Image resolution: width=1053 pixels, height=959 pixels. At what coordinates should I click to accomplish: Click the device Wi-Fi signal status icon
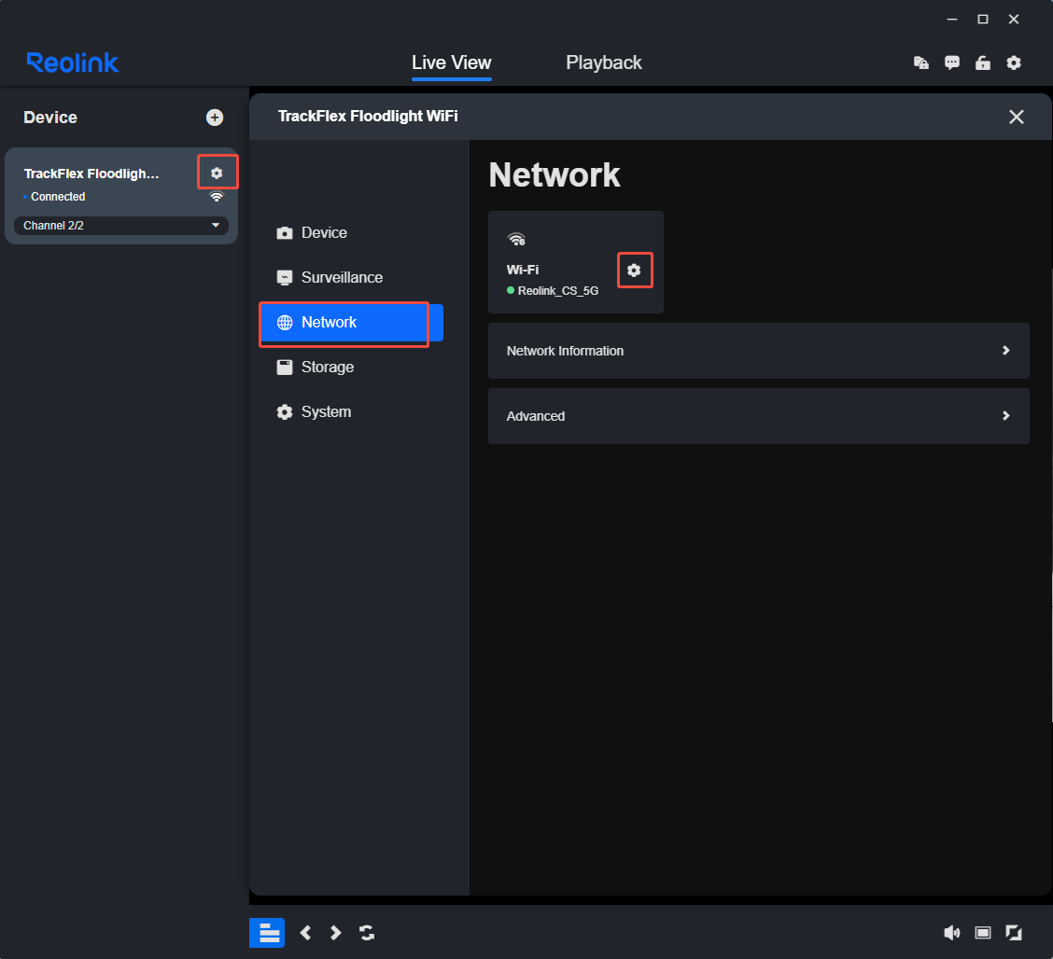tap(217, 197)
